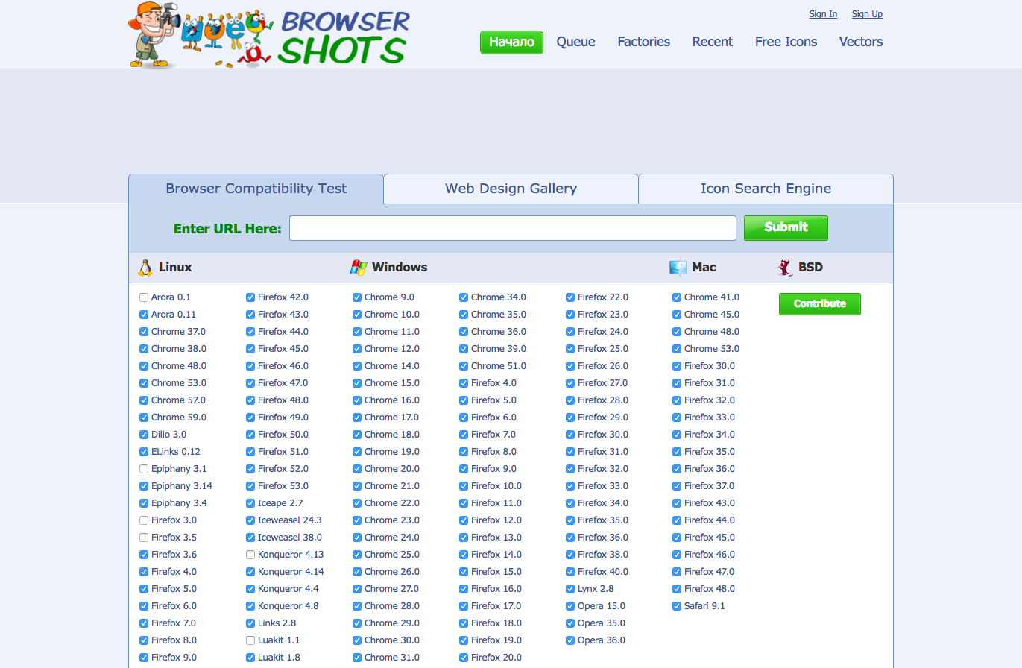This screenshot has height=668, width=1022.
Task: Uncheck Arora 0.11
Action: (144, 315)
